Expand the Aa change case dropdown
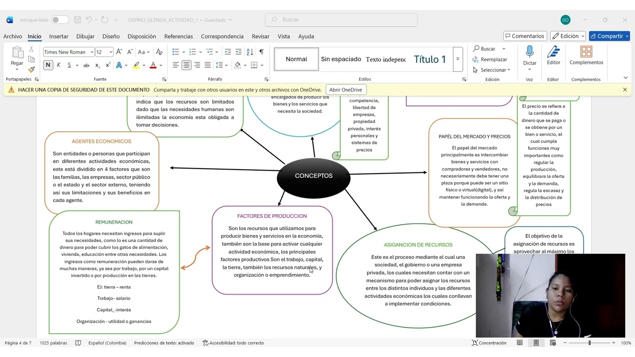 [148, 52]
